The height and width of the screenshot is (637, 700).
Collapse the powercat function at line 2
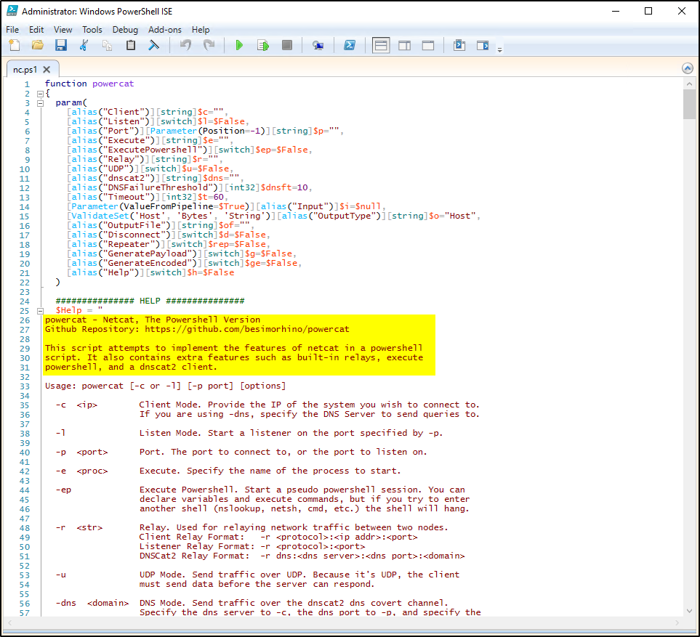pyautogui.click(x=39, y=94)
